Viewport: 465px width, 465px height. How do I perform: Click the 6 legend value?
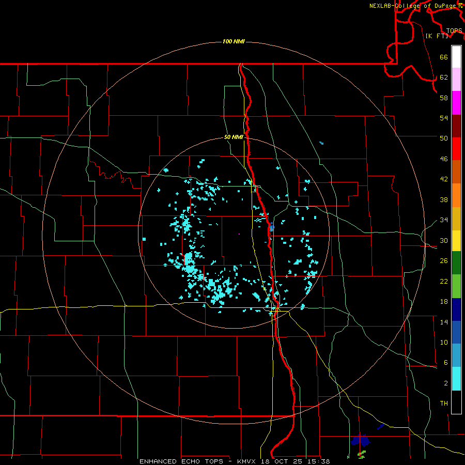pos(446,363)
